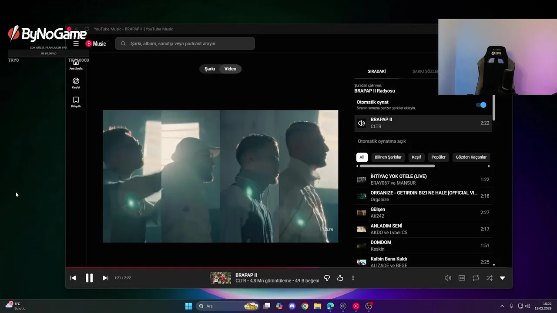Show hidden system tray icons

coord(502,306)
